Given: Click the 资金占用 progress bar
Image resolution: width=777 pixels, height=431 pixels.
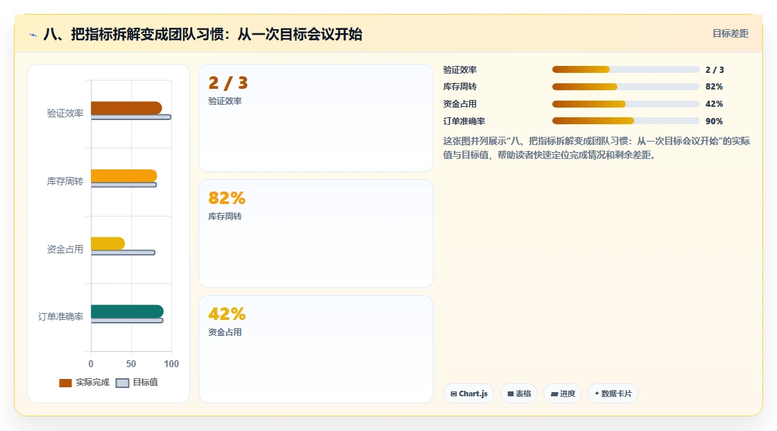Looking at the screenshot, I should (x=626, y=104).
